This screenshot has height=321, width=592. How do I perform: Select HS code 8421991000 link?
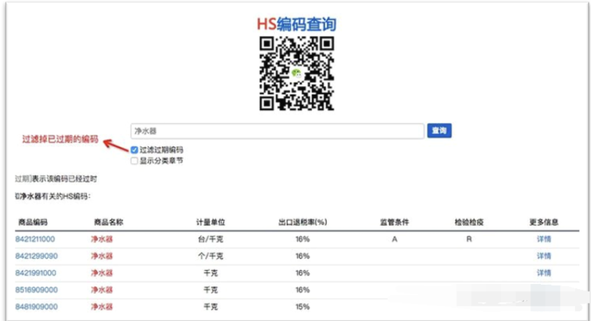click(35, 273)
